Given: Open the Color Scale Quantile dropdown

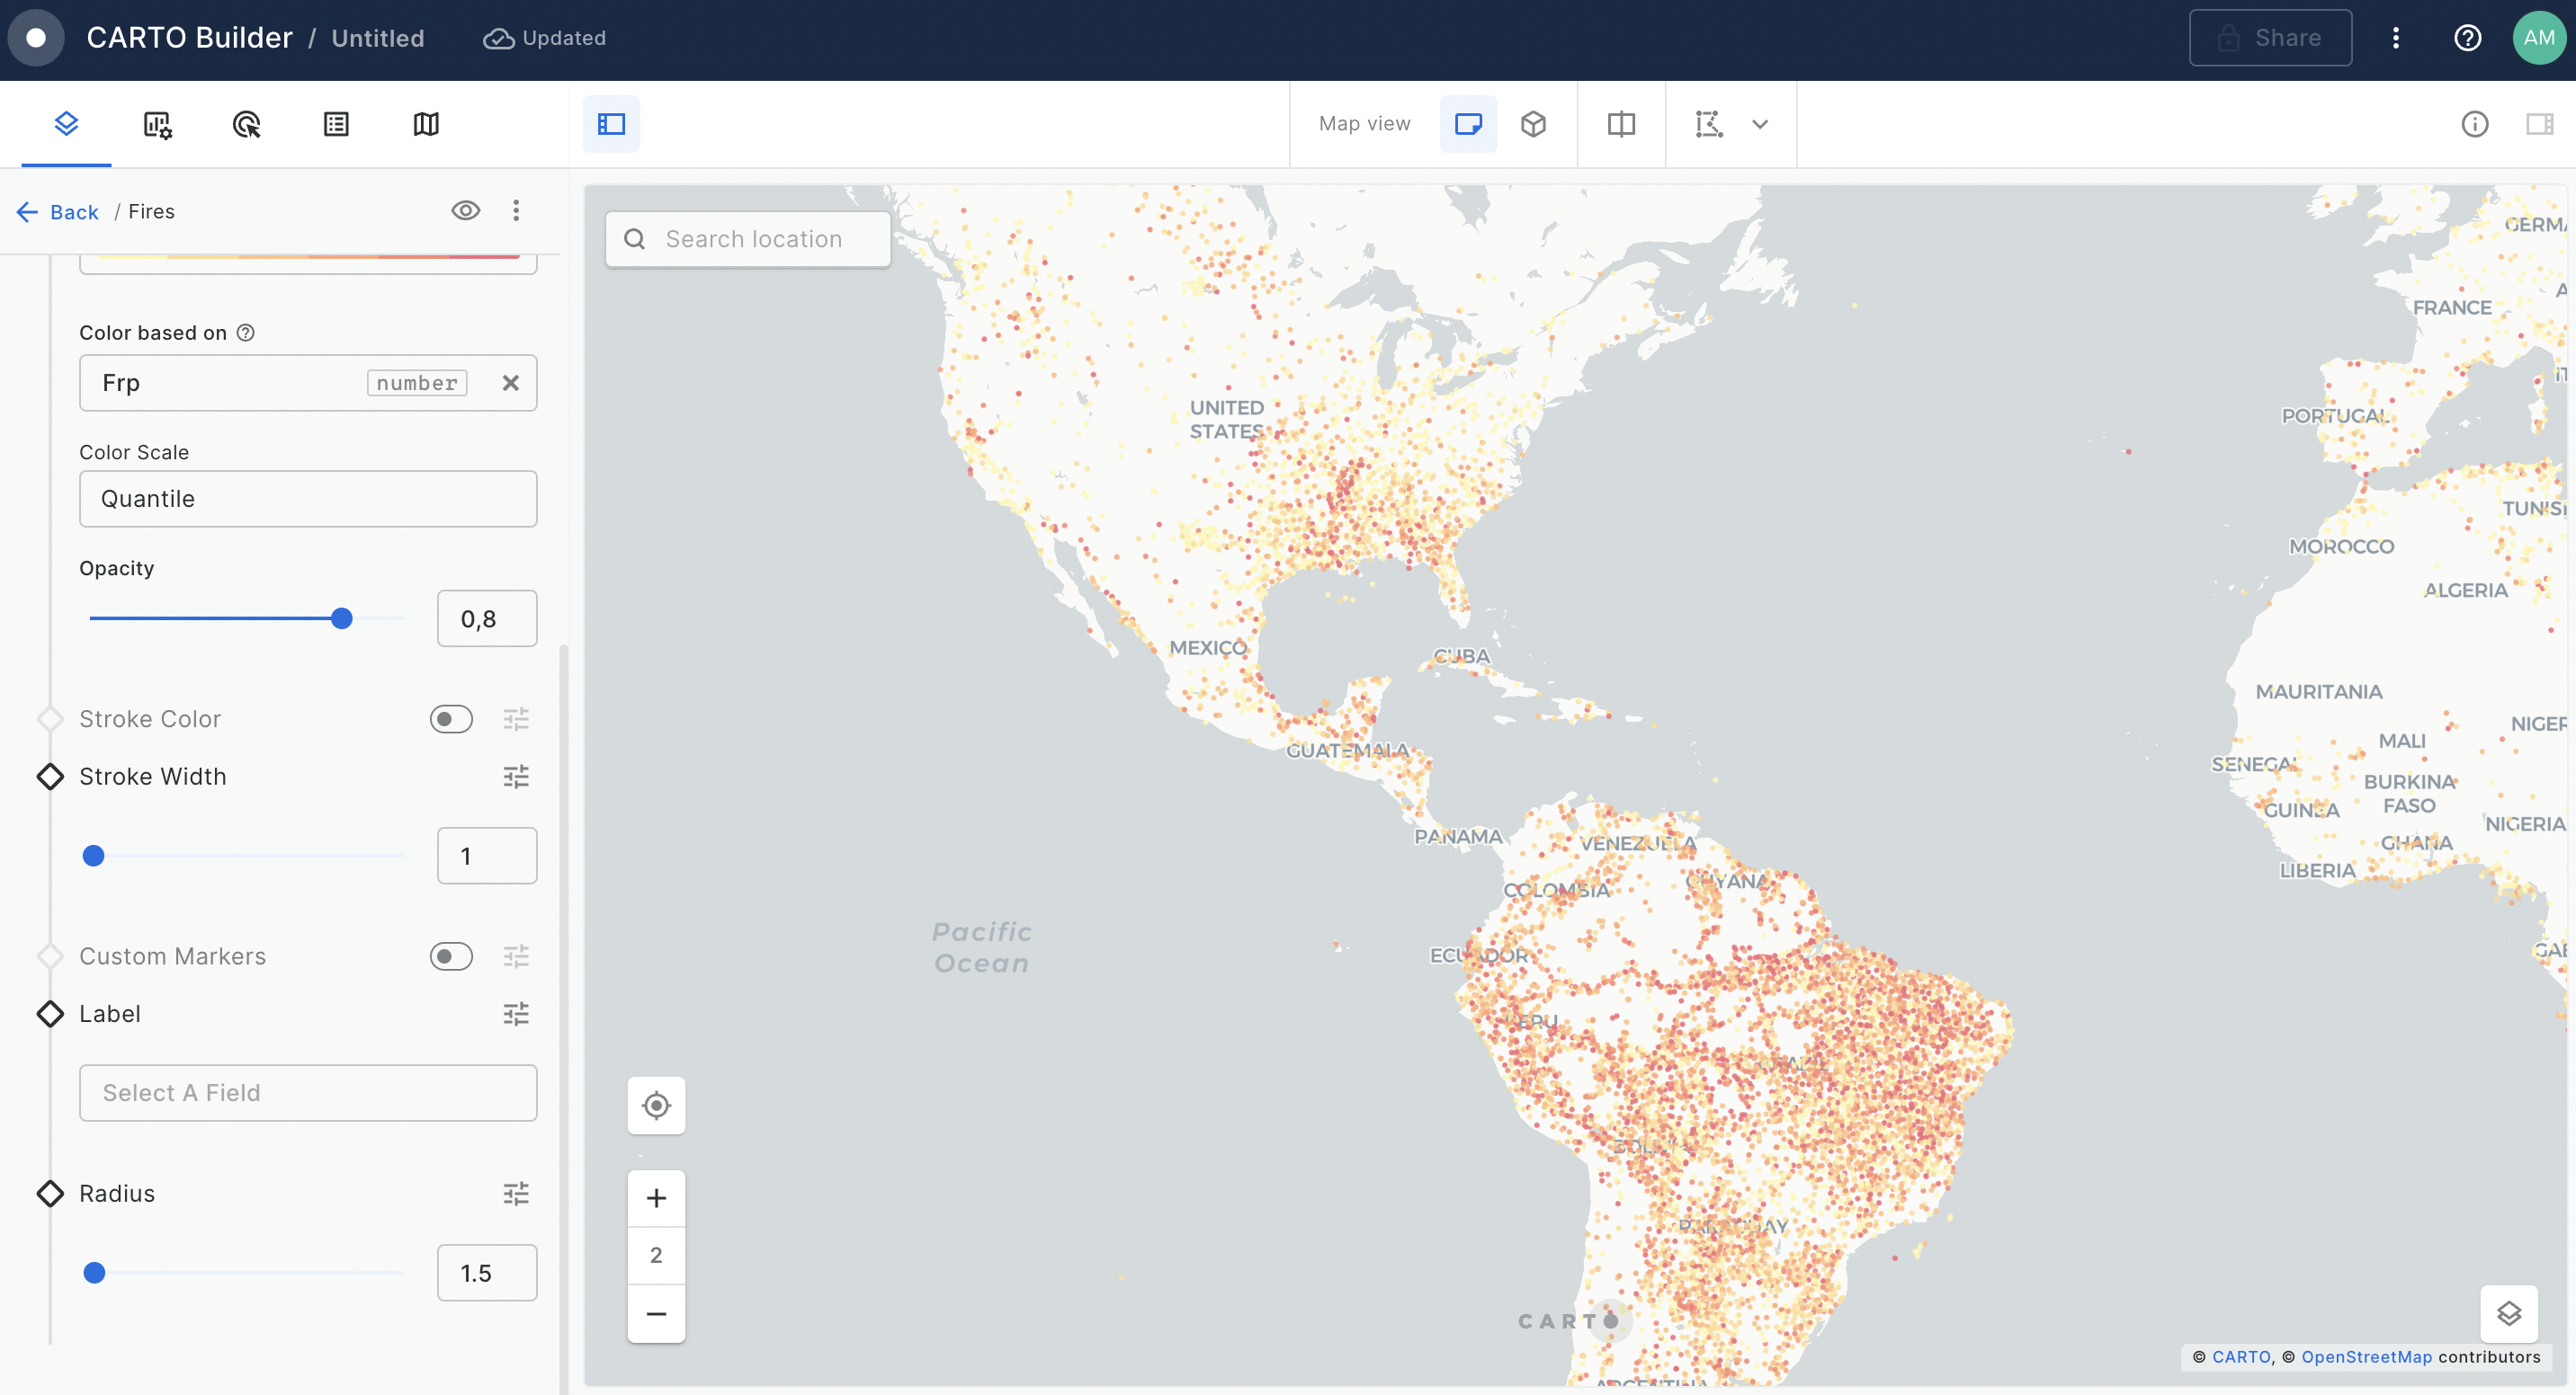Looking at the screenshot, I should pos(308,499).
